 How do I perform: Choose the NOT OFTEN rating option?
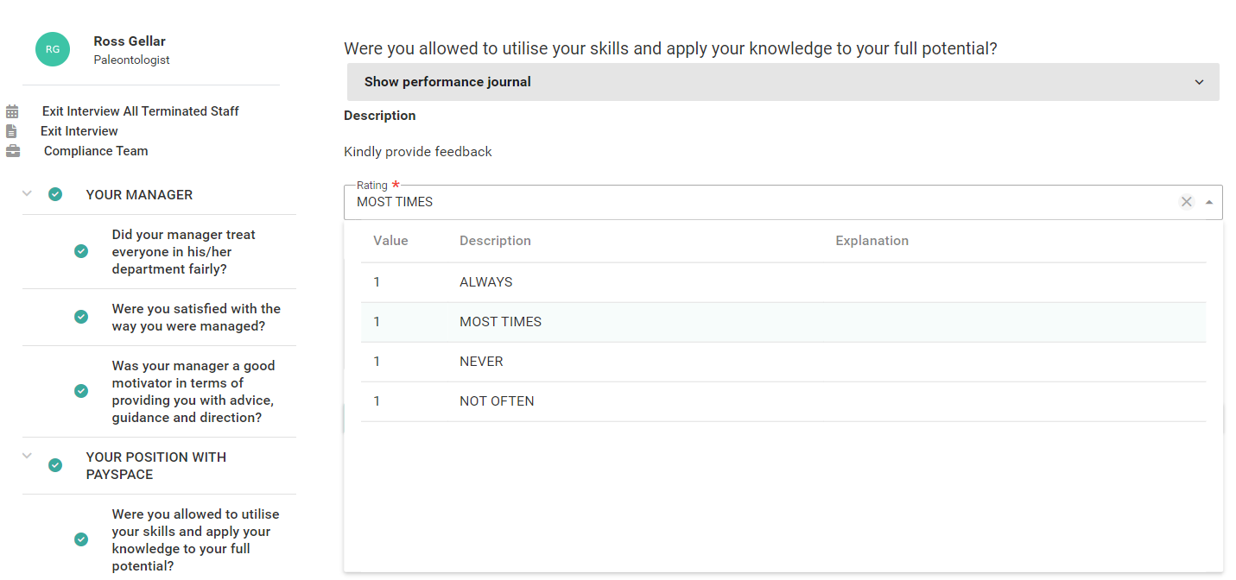(497, 401)
